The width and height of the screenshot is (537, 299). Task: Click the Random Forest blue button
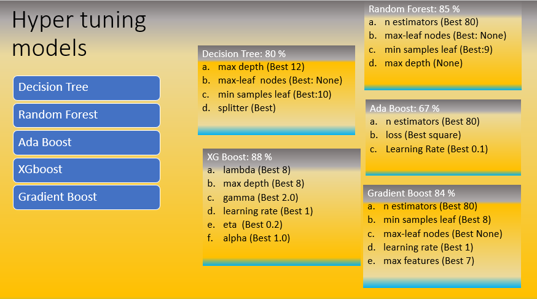[x=87, y=115]
